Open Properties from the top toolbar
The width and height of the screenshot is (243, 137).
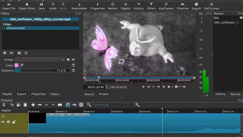(98, 6)
